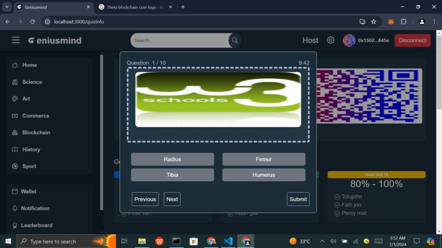Click the Sport ball icon
Screen dimensions: 442x248
[15, 166]
